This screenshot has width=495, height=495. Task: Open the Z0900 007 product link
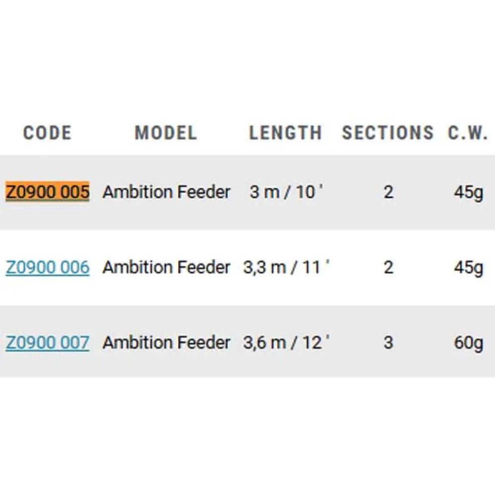click(x=48, y=343)
